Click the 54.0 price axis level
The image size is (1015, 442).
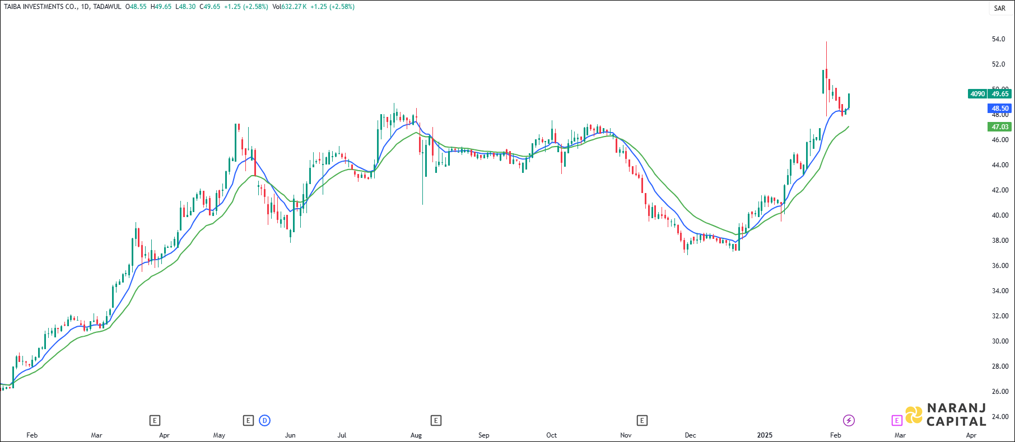click(x=999, y=39)
